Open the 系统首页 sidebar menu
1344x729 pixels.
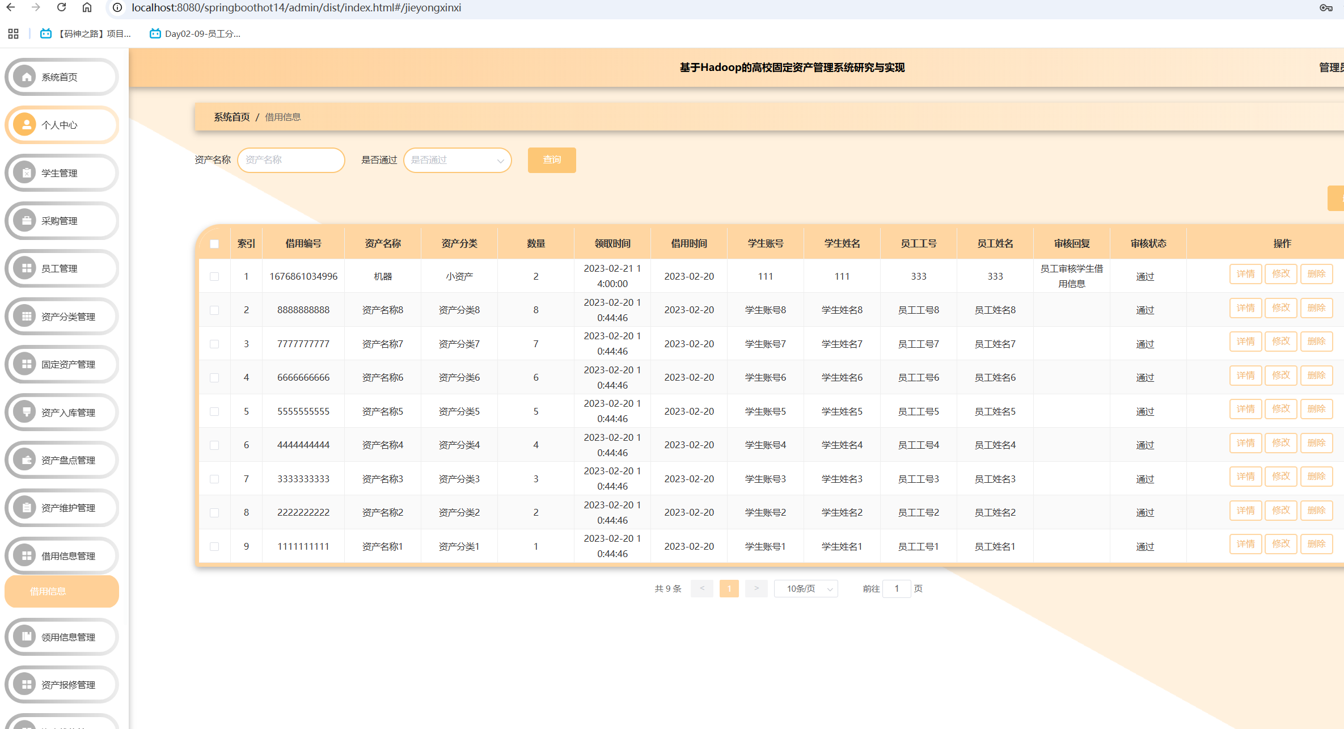[x=62, y=77]
